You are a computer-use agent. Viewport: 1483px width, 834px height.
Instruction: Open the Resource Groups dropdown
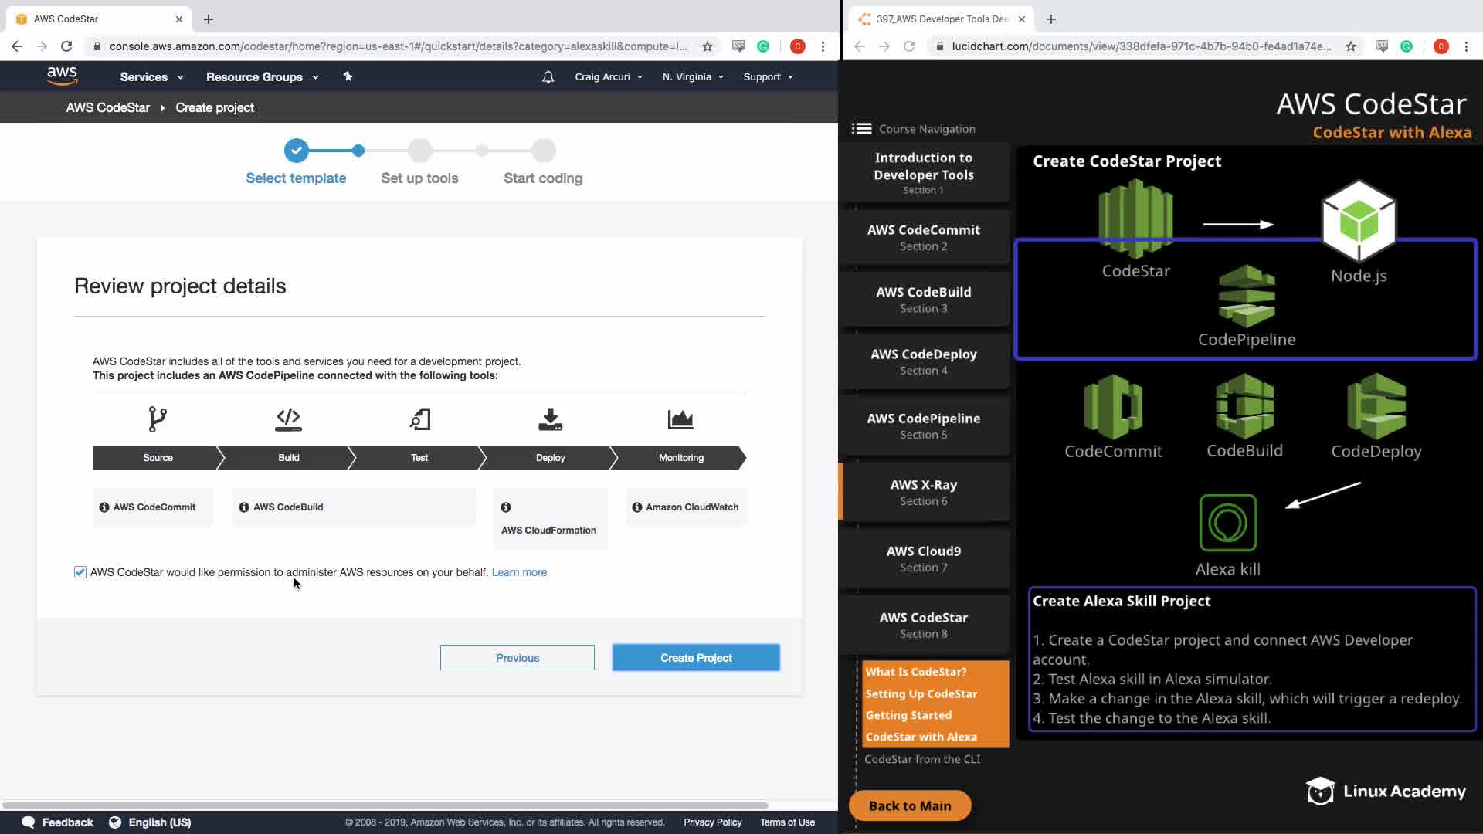coord(262,77)
